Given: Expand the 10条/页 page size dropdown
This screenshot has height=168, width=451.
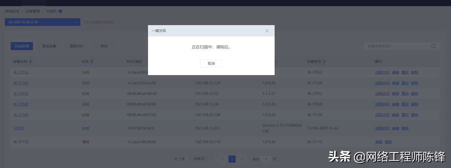Looking at the screenshot, I should tap(201, 159).
